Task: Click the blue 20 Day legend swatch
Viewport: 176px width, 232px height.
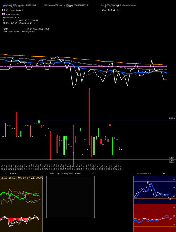Action: [x=4, y=6]
